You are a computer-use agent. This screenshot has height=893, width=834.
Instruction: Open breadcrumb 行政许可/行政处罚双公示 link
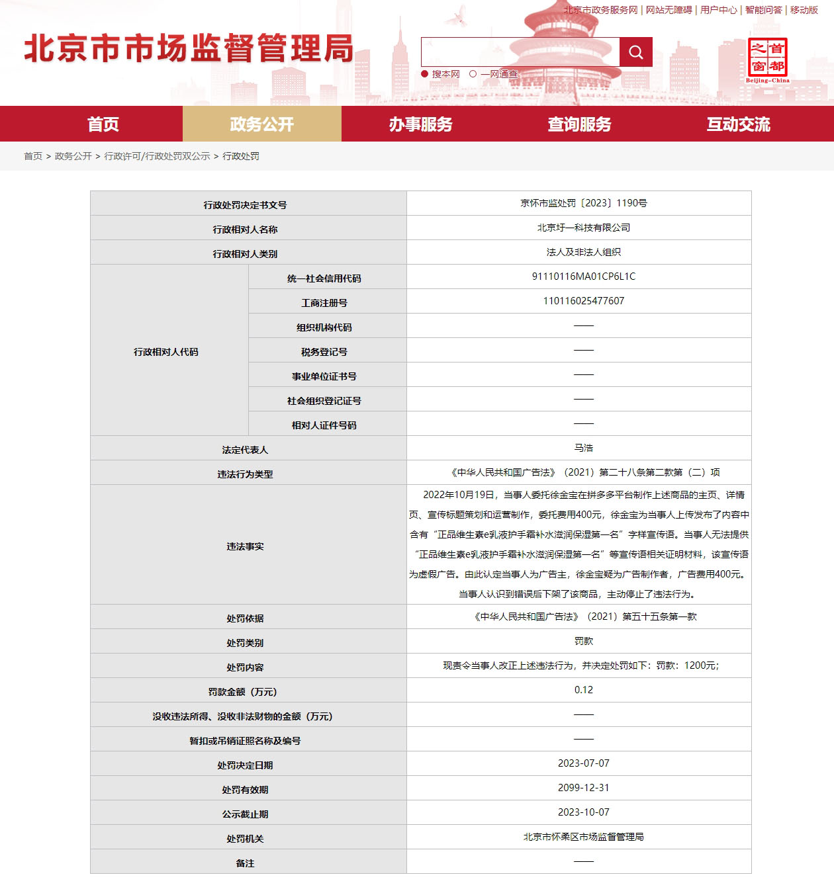pyautogui.click(x=158, y=156)
